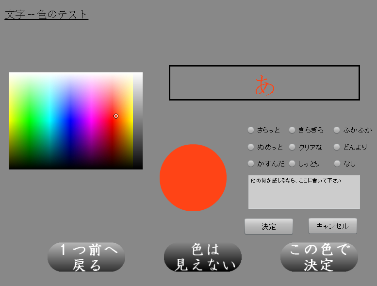Select the かすんだ radio button

(x=251, y=164)
